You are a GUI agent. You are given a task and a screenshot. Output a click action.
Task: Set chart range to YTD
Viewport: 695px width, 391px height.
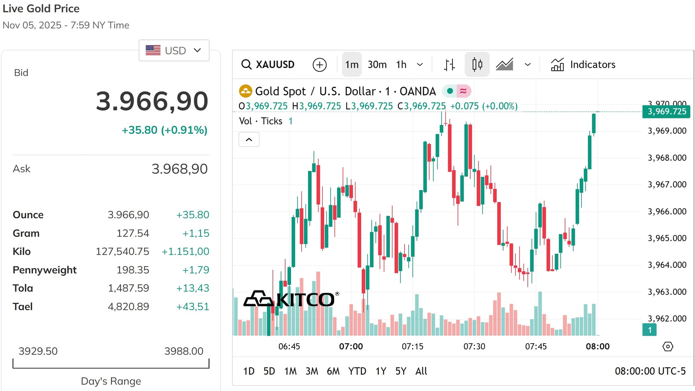pos(357,371)
